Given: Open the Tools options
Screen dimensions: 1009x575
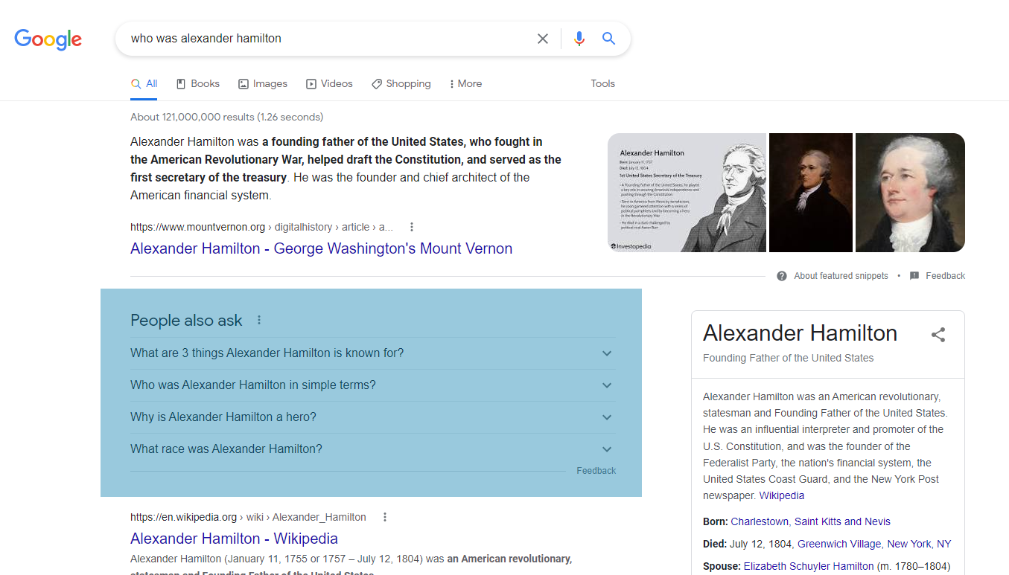Looking at the screenshot, I should pos(602,84).
